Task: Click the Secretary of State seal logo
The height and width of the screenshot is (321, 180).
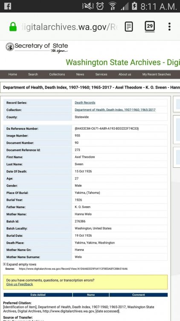Action: (x=10, y=47)
